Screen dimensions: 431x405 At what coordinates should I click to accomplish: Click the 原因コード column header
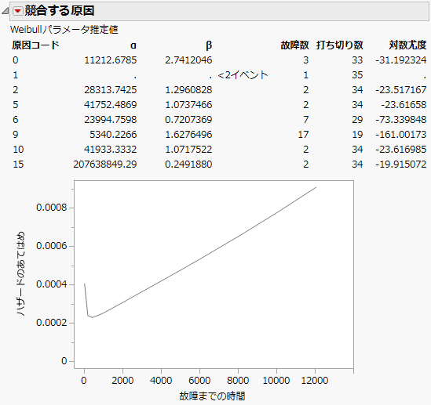point(35,45)
